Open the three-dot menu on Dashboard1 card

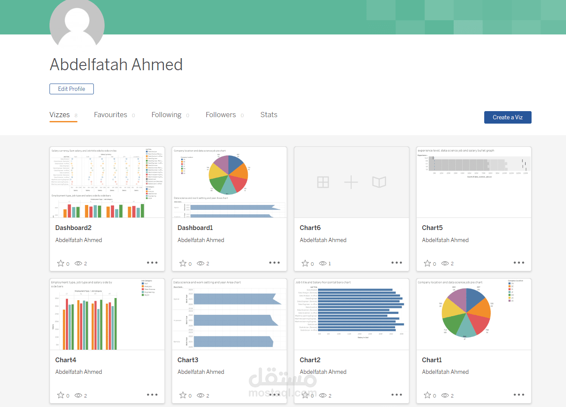pyautogui.click(x=275, y=262)
